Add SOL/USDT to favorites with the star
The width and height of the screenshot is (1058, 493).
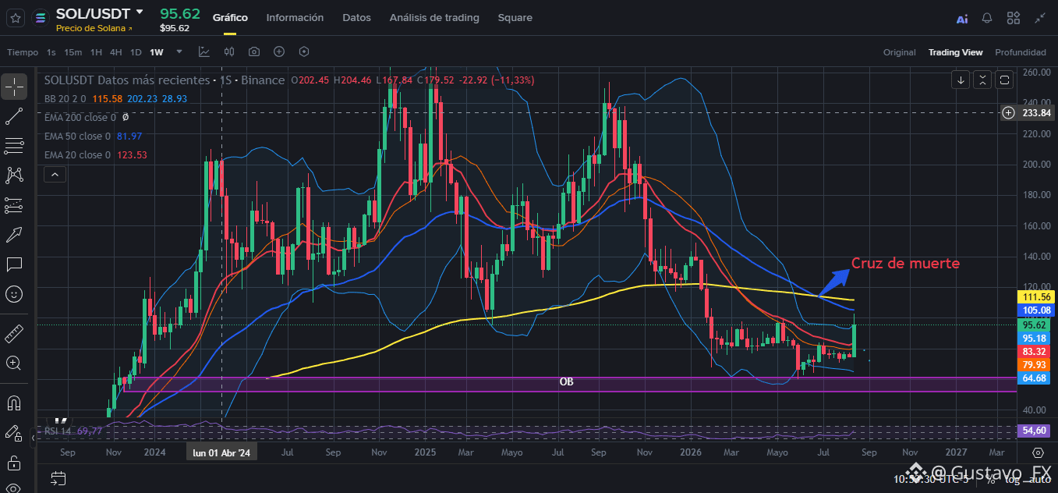[x=16, y=18]
